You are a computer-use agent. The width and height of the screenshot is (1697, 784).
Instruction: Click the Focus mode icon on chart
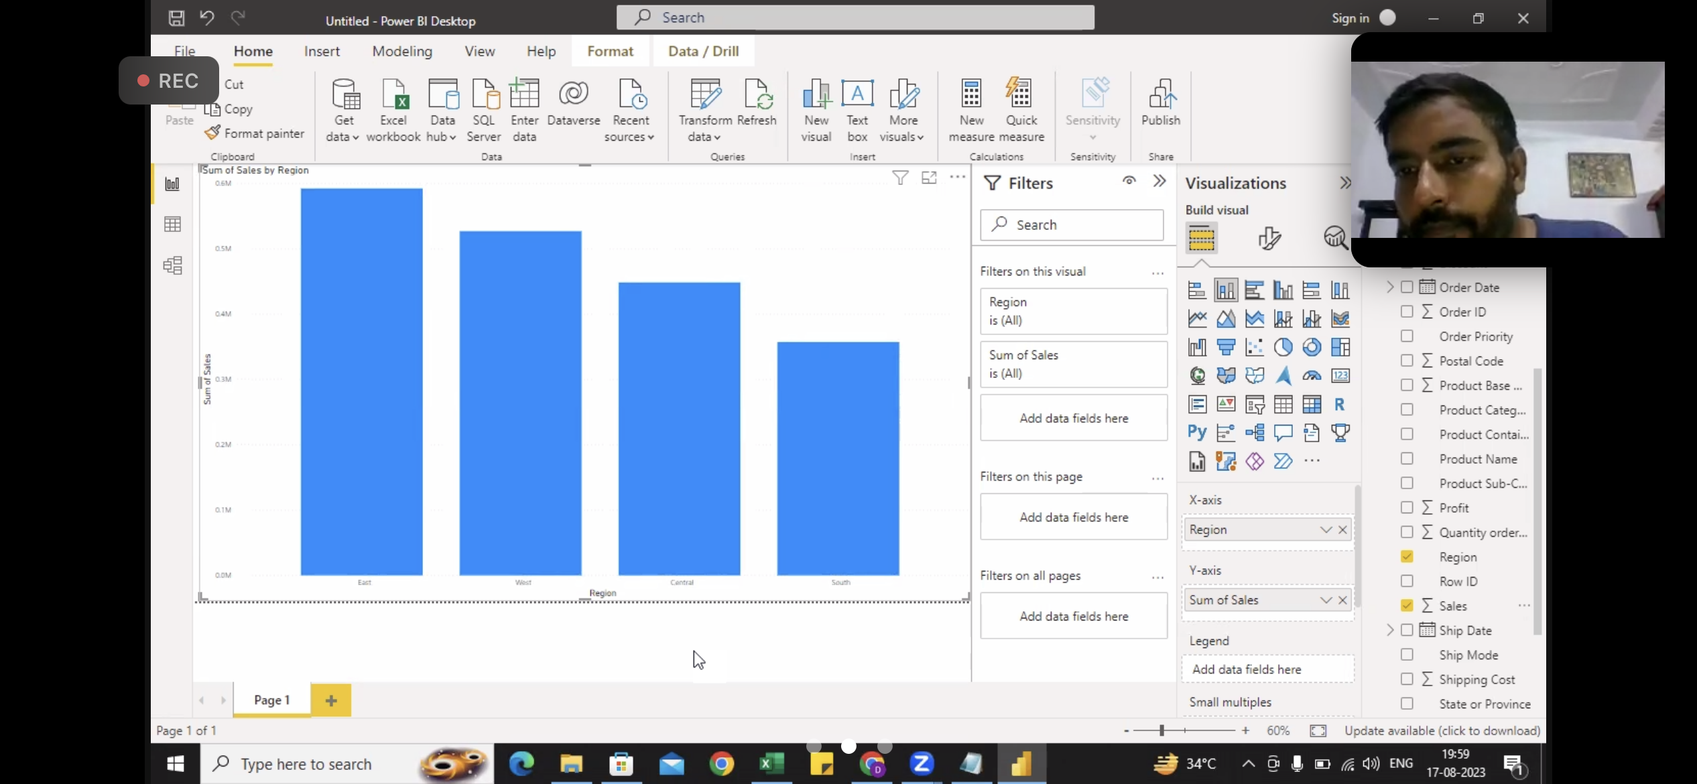929,178
